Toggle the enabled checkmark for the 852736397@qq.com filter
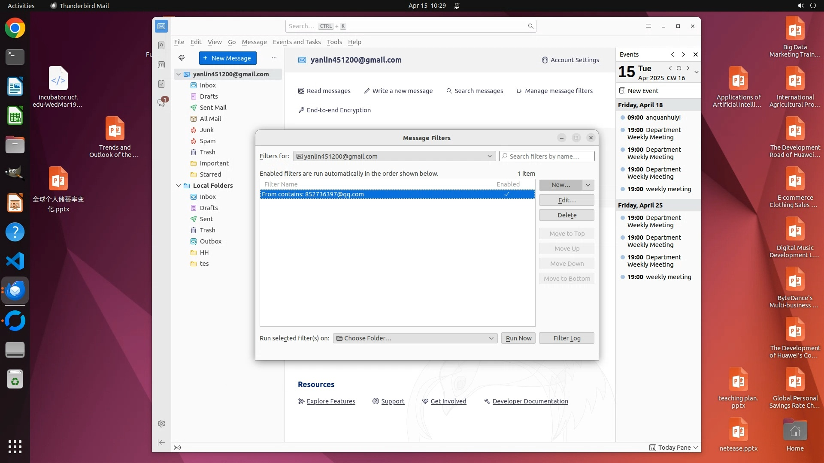This screenshot has width=824, height=463. coord(506,194)
